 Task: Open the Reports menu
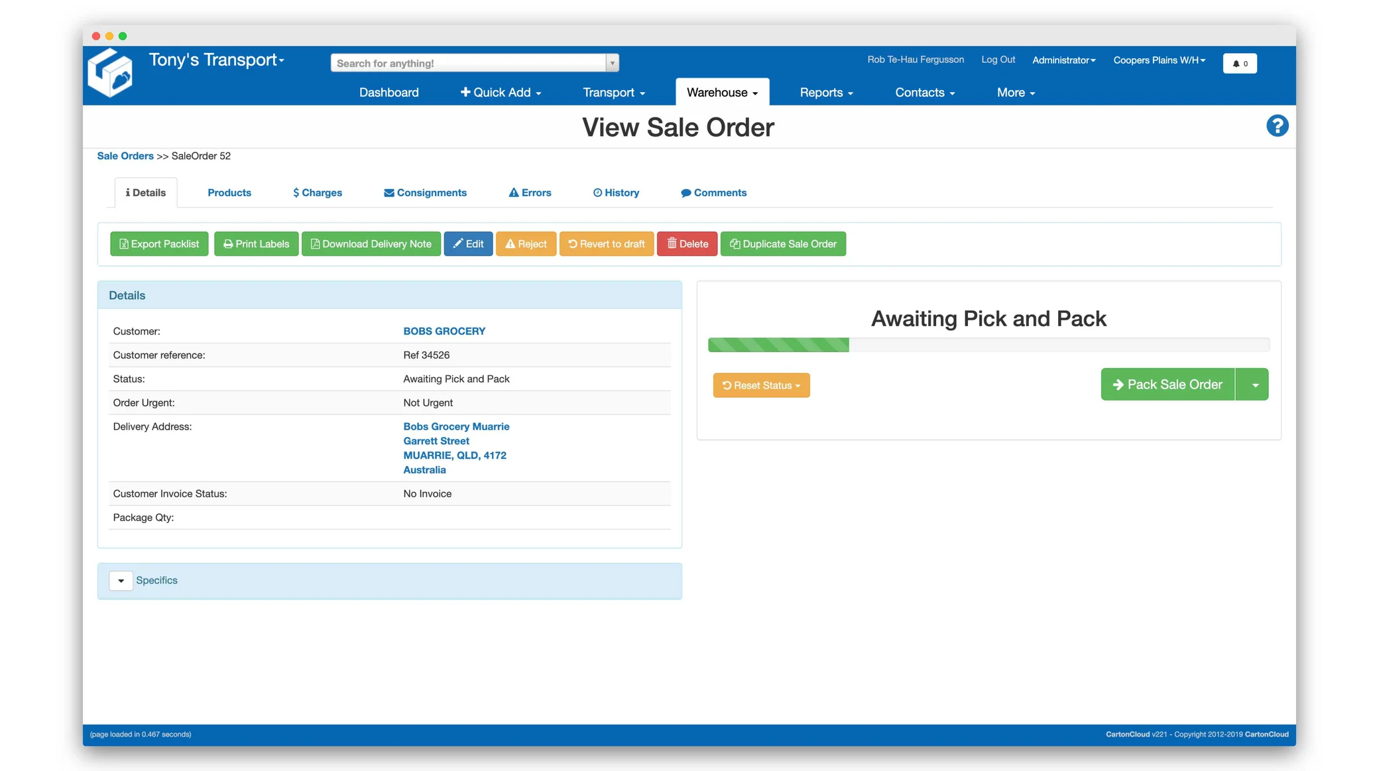(x=826, y=93)
